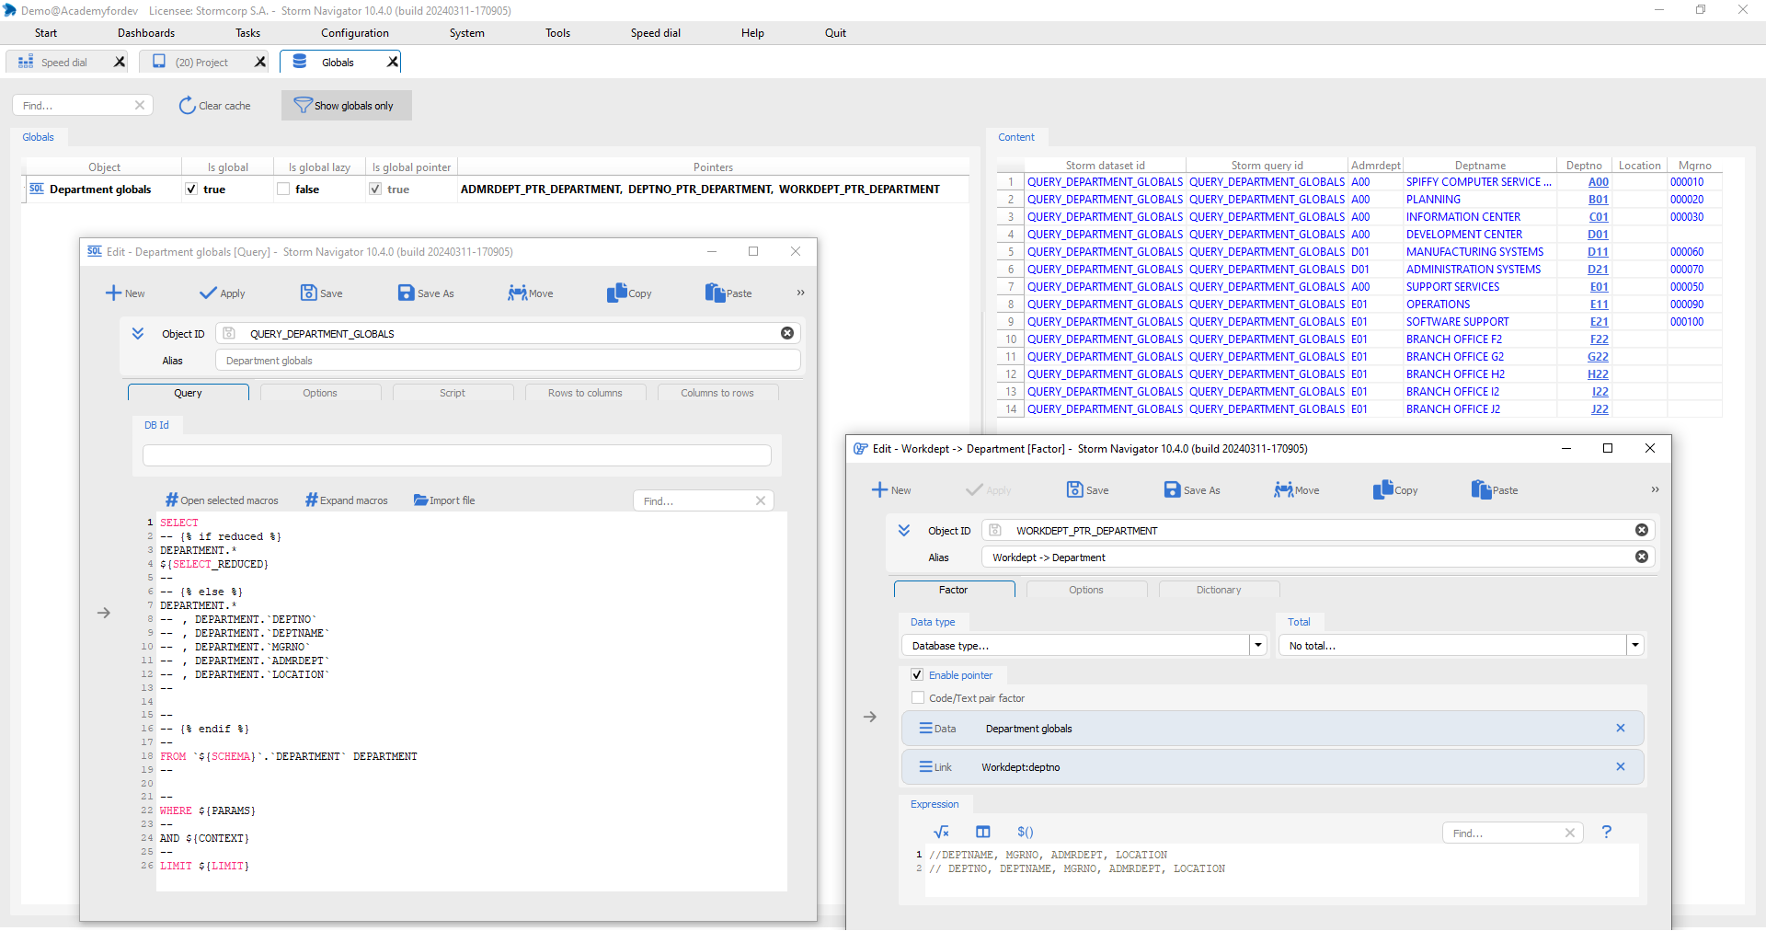This screenshot has height=931, width=1766.
Task: Remove Workdept:deptno Link entry
Action: pos(1621,766)
